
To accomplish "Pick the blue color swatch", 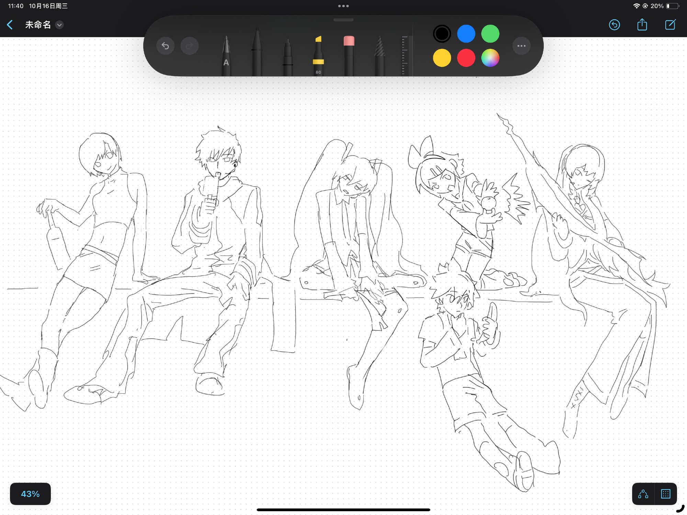I will pyautogui.click(x=466, y=34).
